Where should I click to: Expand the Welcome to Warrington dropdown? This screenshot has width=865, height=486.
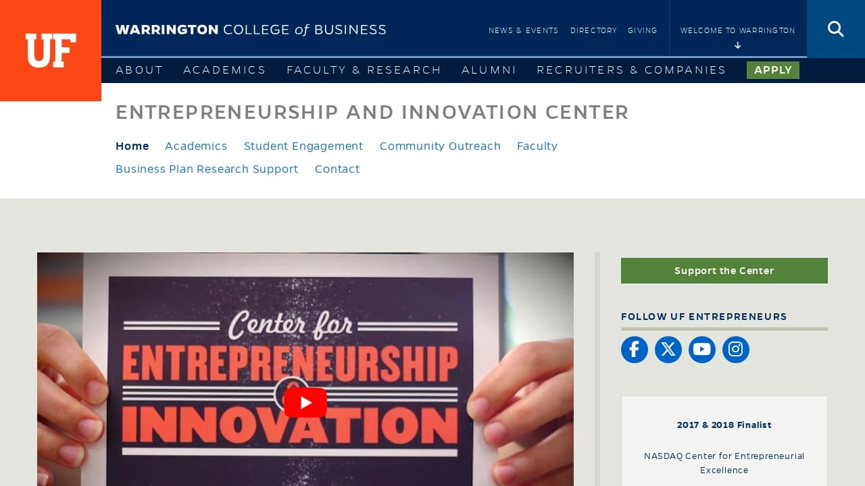pos(737,36)
